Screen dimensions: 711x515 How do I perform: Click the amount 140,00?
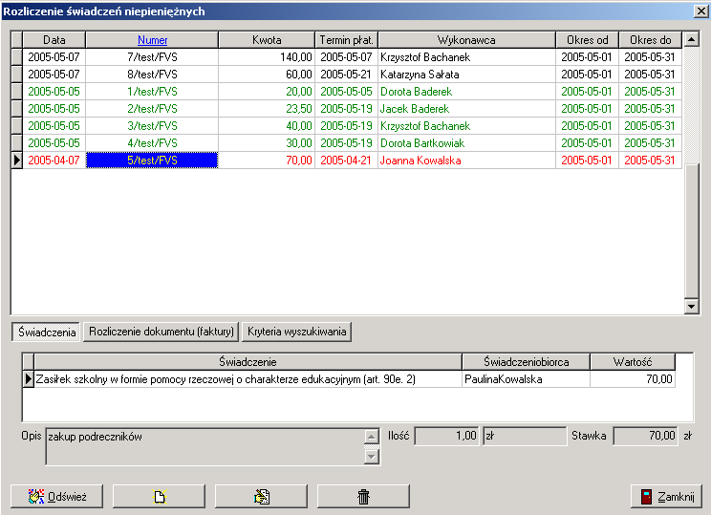(295, 57)
